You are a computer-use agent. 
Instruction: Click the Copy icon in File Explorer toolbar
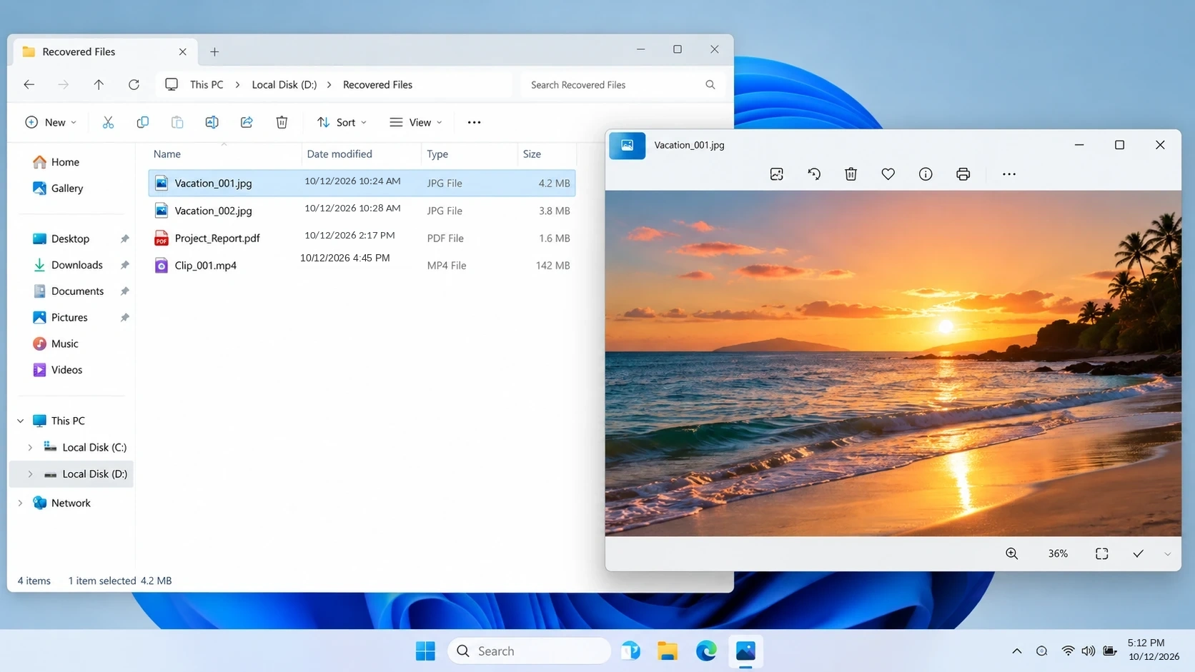[x=142, y=122]
